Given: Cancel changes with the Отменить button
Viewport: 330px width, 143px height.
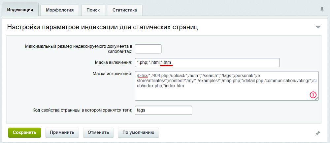Looking at the screenshot, I should [x=98, y=132].
